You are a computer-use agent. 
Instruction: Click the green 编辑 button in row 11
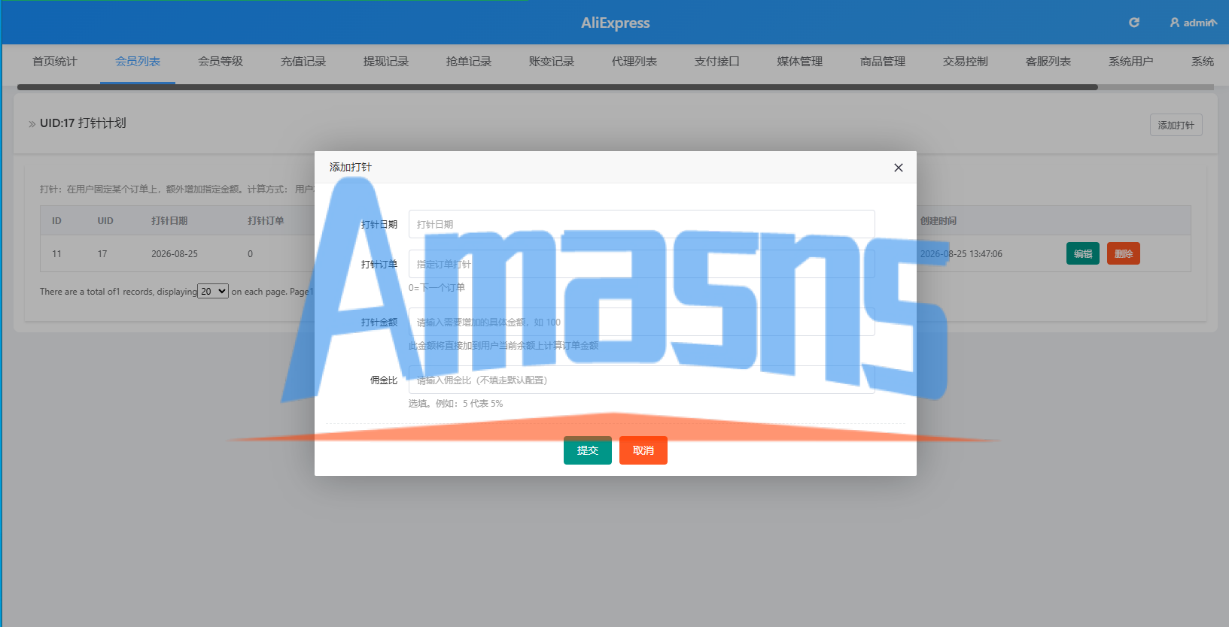1083,253
